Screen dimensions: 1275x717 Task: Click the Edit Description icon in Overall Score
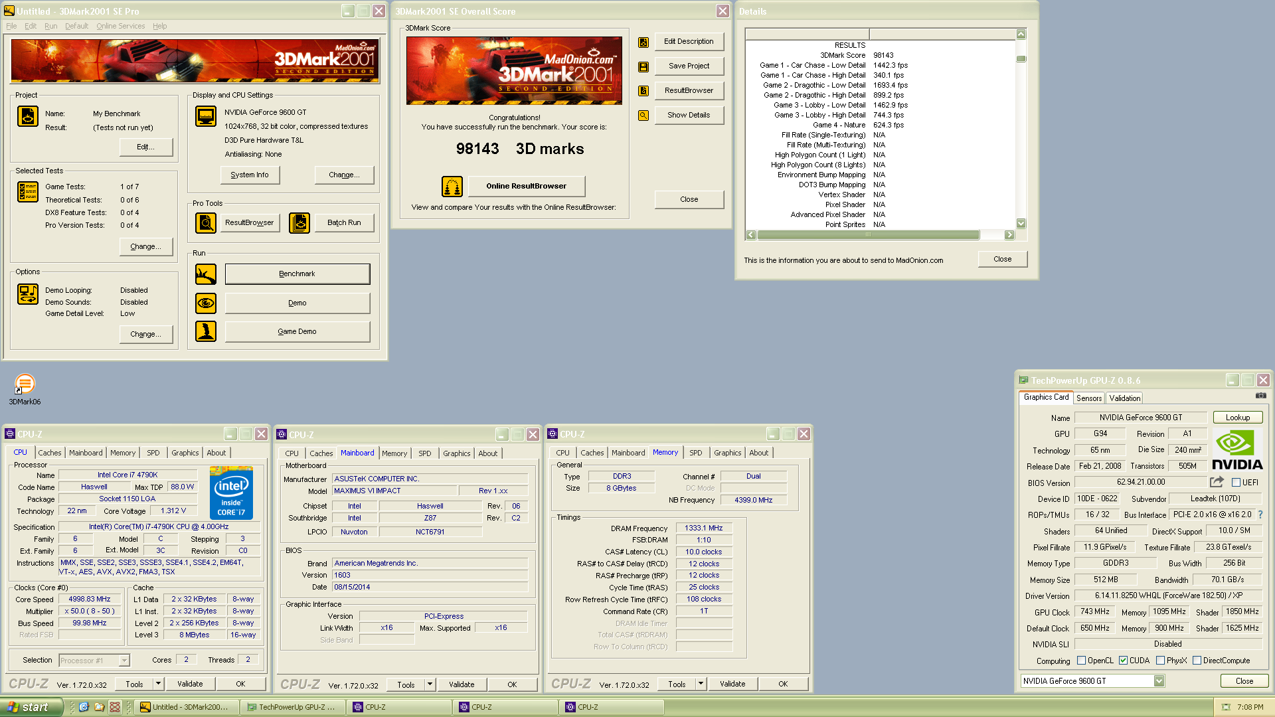[643, 42]
